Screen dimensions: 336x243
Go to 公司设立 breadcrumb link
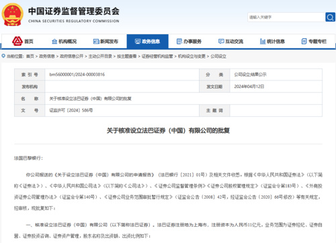coord(218,56)
